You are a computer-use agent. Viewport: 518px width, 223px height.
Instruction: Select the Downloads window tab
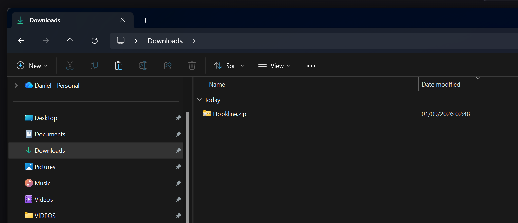click(73, 20)
